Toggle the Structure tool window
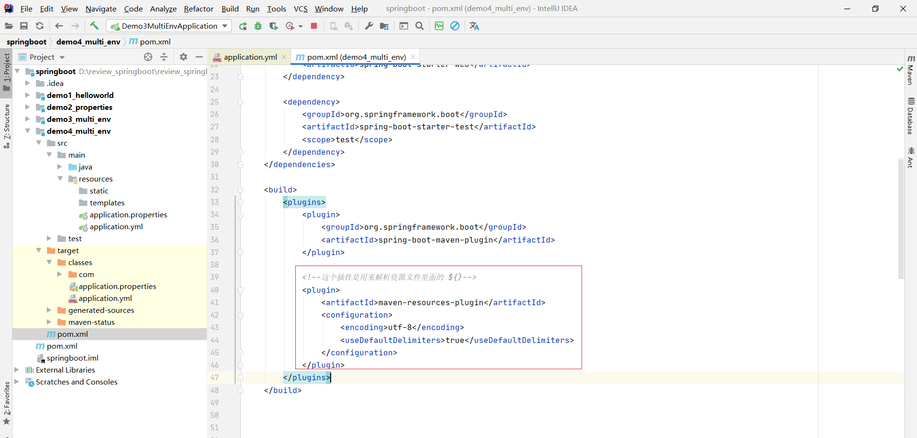Screen dimensions: 917x438 [x=7, y=125]
